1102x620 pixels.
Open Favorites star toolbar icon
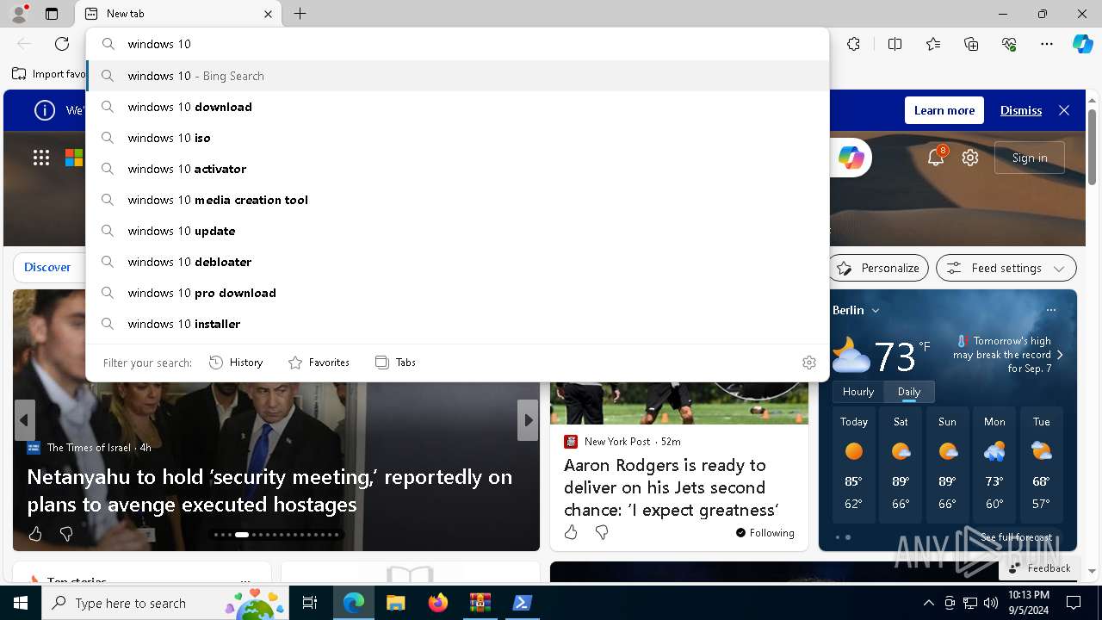933,44
